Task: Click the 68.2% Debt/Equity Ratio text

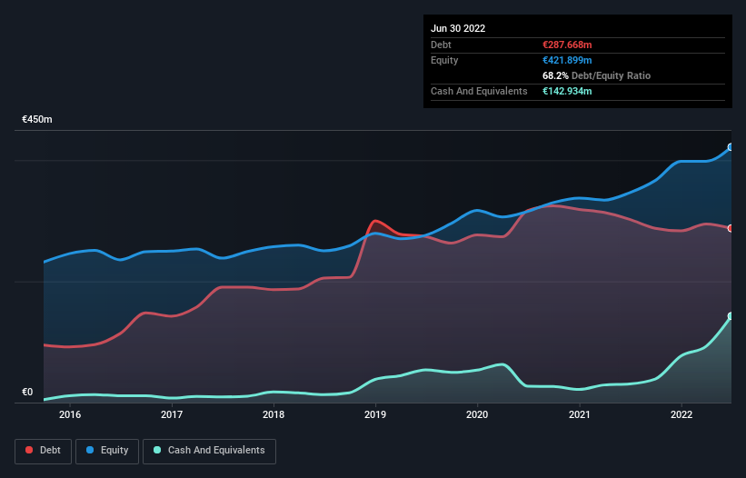Action: click(x=597, y=75)
